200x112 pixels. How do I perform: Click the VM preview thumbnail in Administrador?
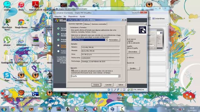coord(156,39)
